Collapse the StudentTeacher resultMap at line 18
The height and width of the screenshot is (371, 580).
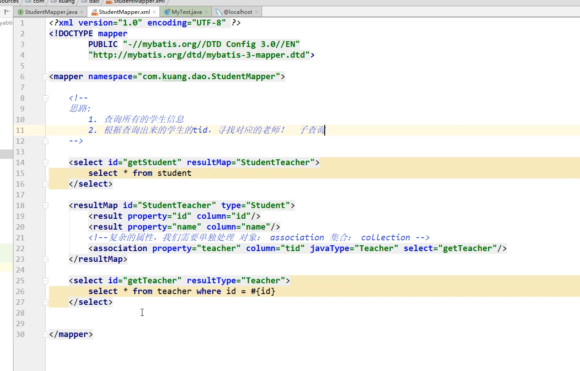(45, 205)
